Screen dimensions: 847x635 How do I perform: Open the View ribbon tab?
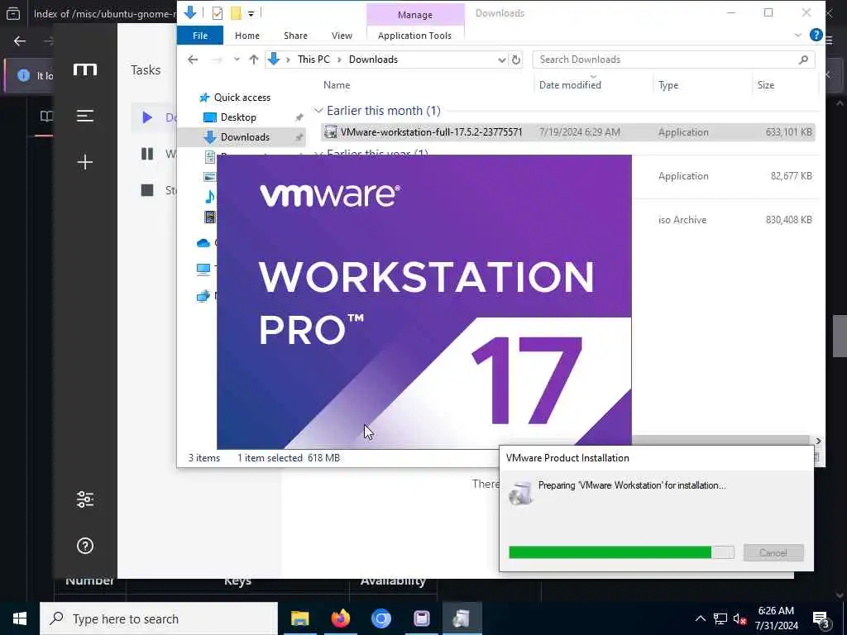click(x=342, y=36)
